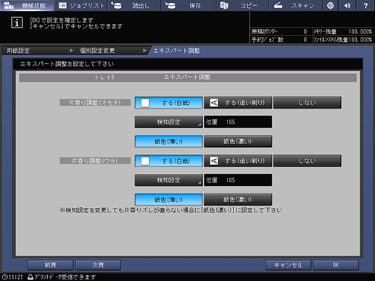The image size is (375, 281).
Task: Select しない for 片寄り調整(ウラ)
Action: pos(308,161)
